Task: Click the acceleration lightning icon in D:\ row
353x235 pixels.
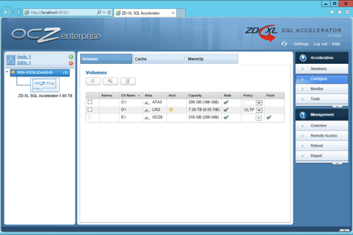Action: tap(171, 110)
